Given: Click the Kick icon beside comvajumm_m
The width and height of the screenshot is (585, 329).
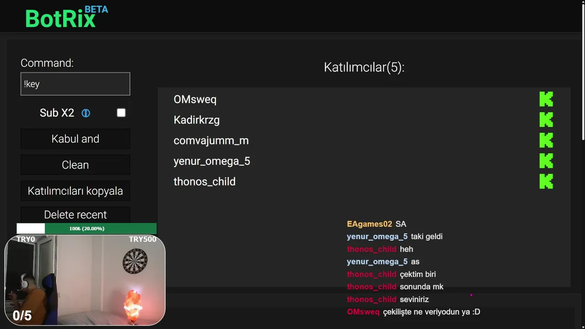Looking at the screenshot, I should point(546,140).
